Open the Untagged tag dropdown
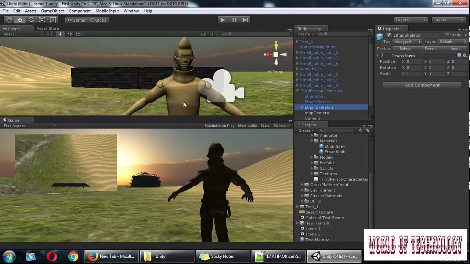Image resolution: width=470 pixels, height=264 pixels. pos(407,42)
